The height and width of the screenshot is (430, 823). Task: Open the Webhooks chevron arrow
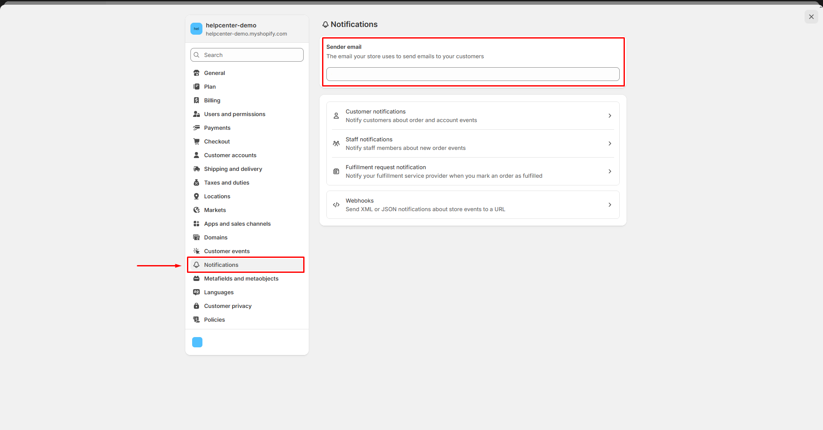pos(610,205)
